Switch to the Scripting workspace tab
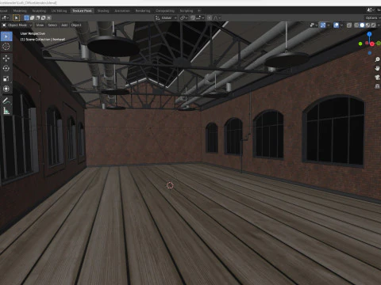 [x=187, y=11]
